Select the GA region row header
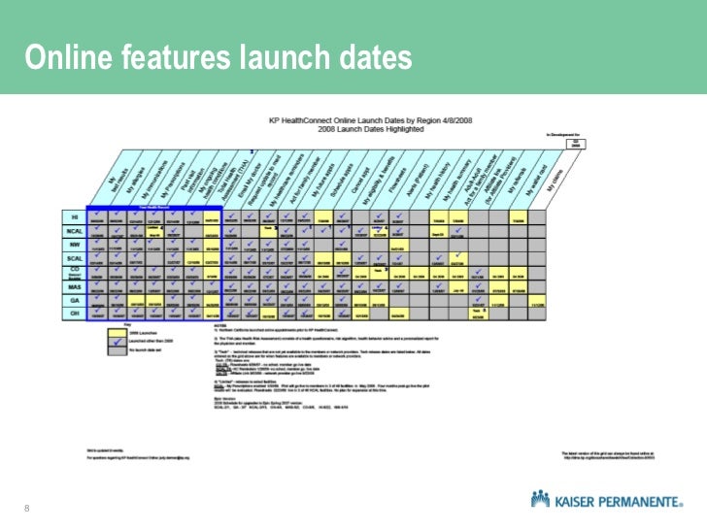 75,300
